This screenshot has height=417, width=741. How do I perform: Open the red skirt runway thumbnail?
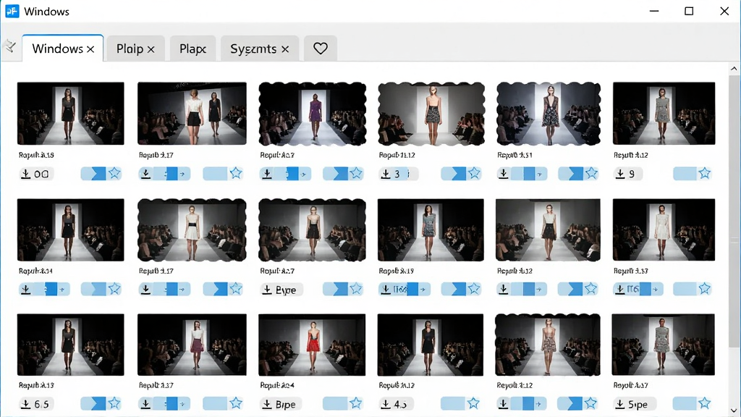(x=312, y=345)
